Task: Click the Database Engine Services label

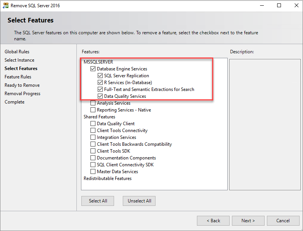Action: click(122, 69)
